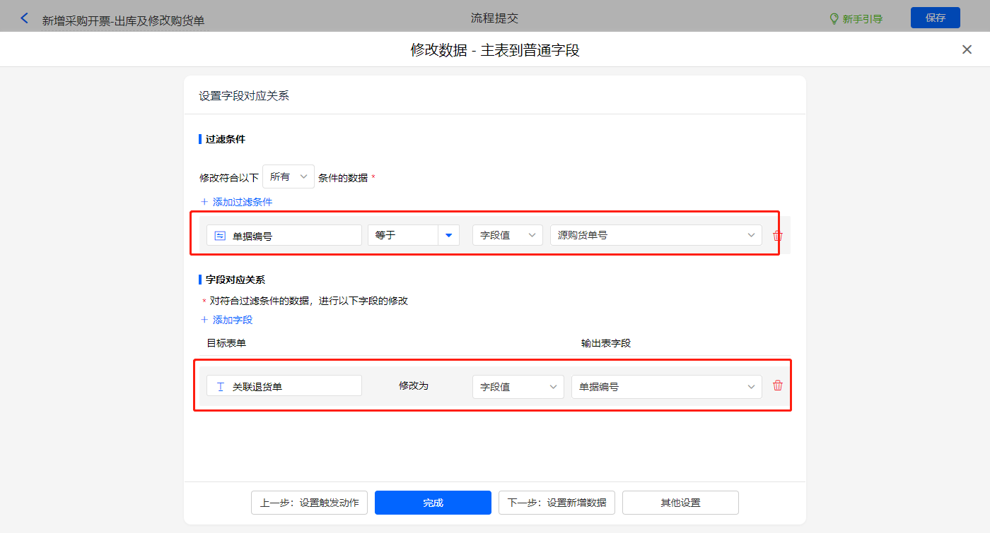
Task: Open 字段值 dropdown in 修改为 row
Action: click(x=518, y=387)
